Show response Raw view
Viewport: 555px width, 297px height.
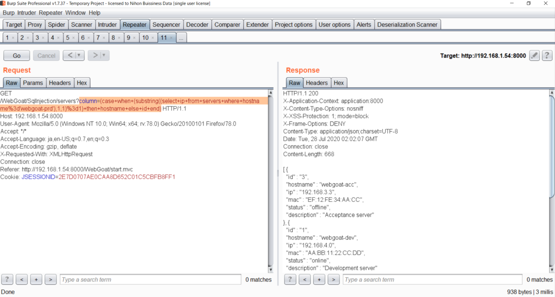[x=295, y=83]
